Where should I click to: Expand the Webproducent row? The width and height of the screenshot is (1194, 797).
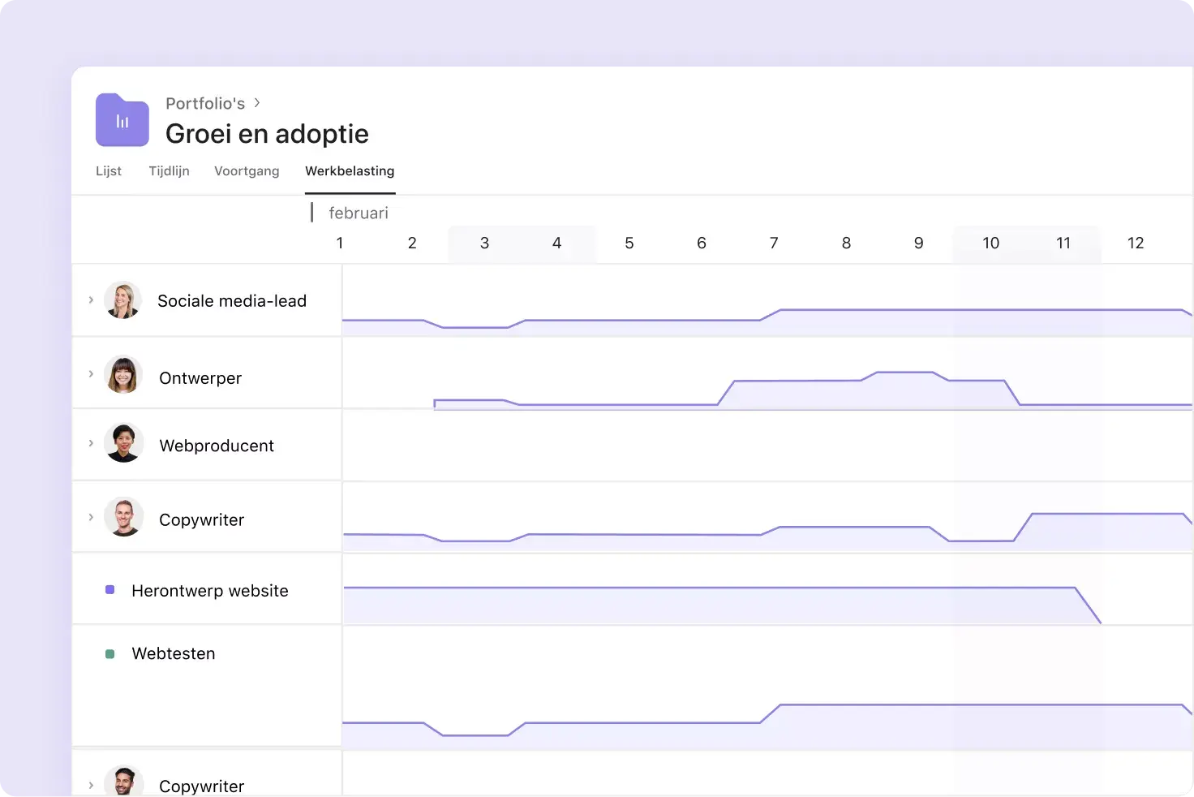click(x=91, y=443)
